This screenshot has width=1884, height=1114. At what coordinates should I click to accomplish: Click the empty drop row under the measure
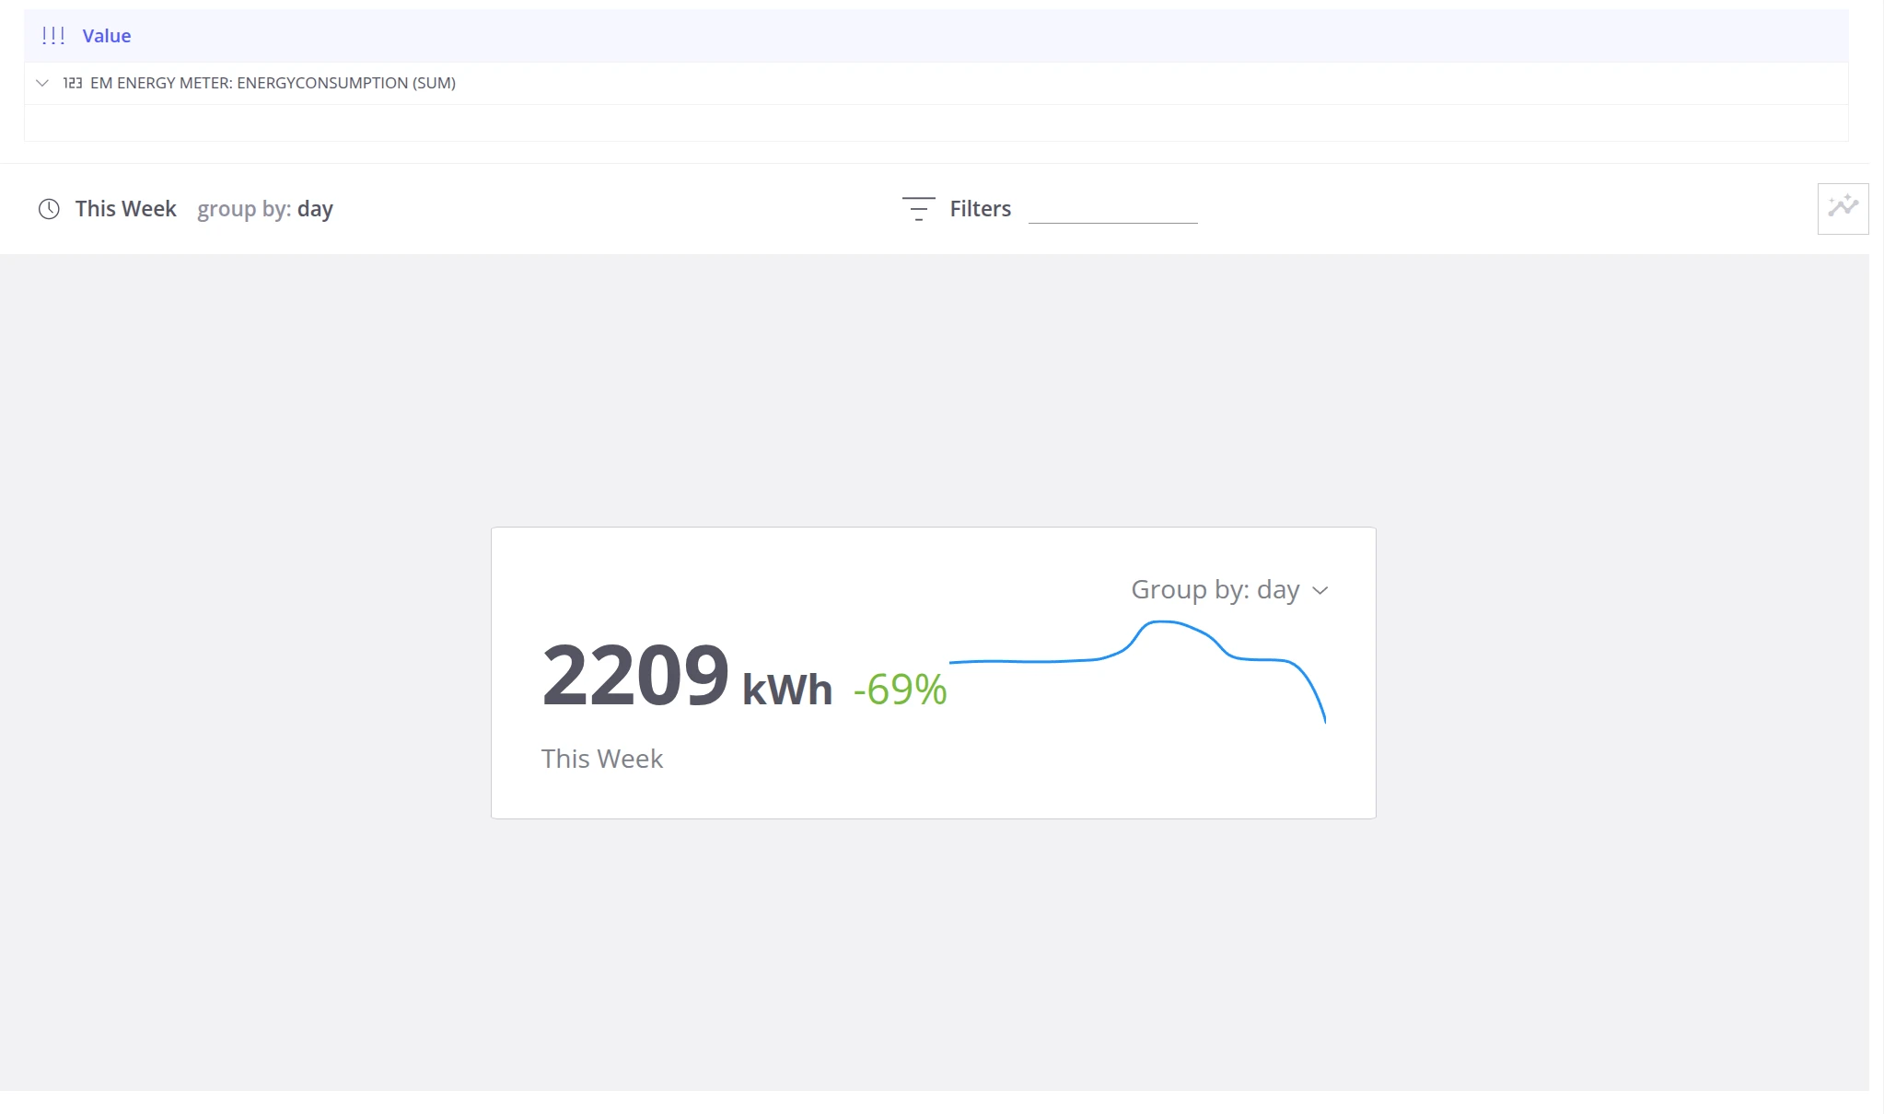click(936, 122)
